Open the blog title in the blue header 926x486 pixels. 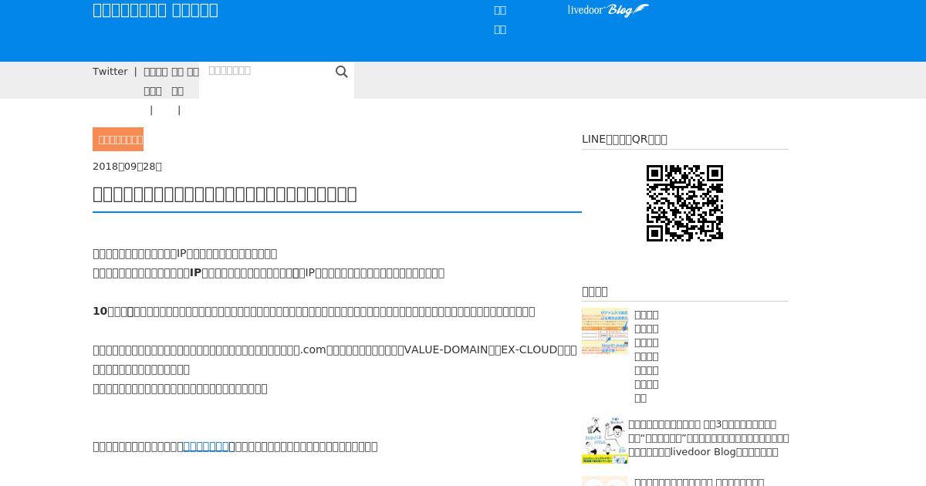[155, 10]
